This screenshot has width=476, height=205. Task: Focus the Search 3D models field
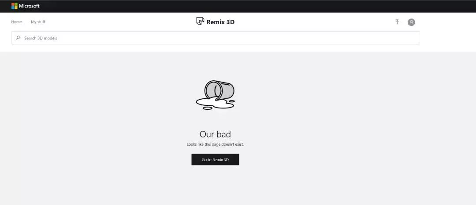pyautogui.click(x=215, y=38)
